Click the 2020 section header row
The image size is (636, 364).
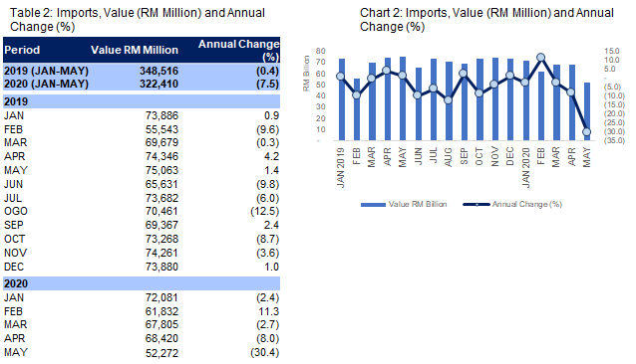pyautogui.click(x=142, y=283)
